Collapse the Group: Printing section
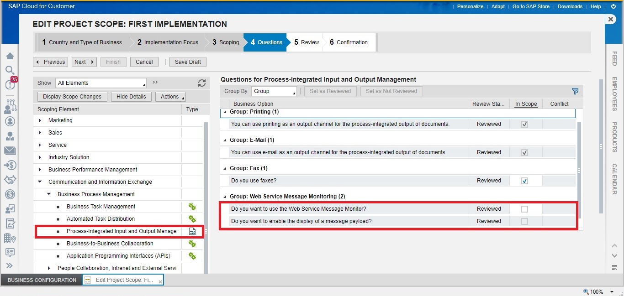 pos(225,112)
